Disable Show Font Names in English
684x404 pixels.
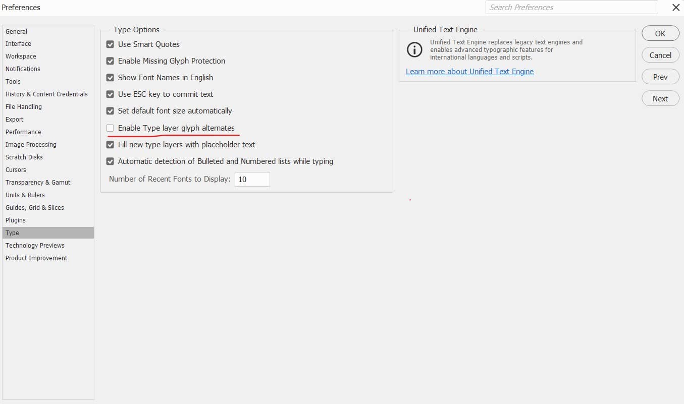(110, 78)
